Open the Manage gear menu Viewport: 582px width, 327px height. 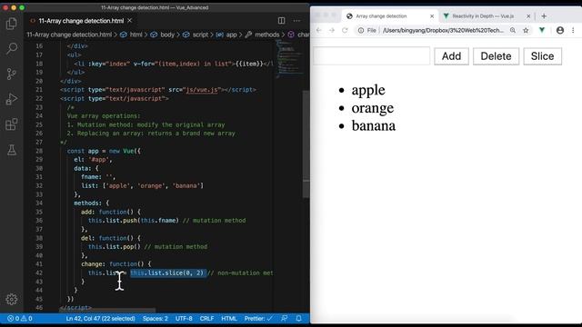(12, 299)
